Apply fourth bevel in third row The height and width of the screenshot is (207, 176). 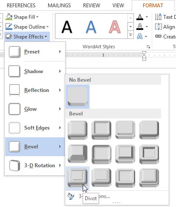tap(149, 178)
